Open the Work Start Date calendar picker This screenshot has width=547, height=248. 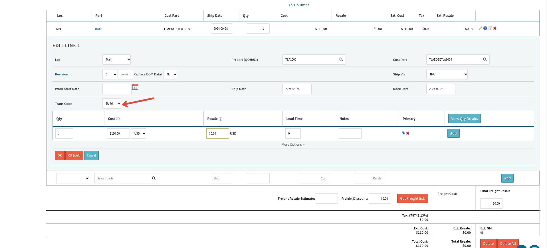[135, 87]
